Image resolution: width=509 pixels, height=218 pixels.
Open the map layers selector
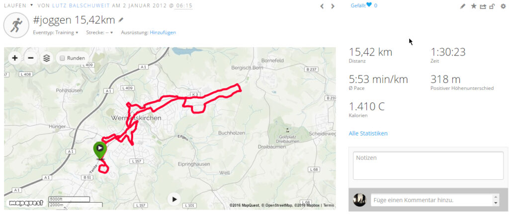(x=47, y=58)
